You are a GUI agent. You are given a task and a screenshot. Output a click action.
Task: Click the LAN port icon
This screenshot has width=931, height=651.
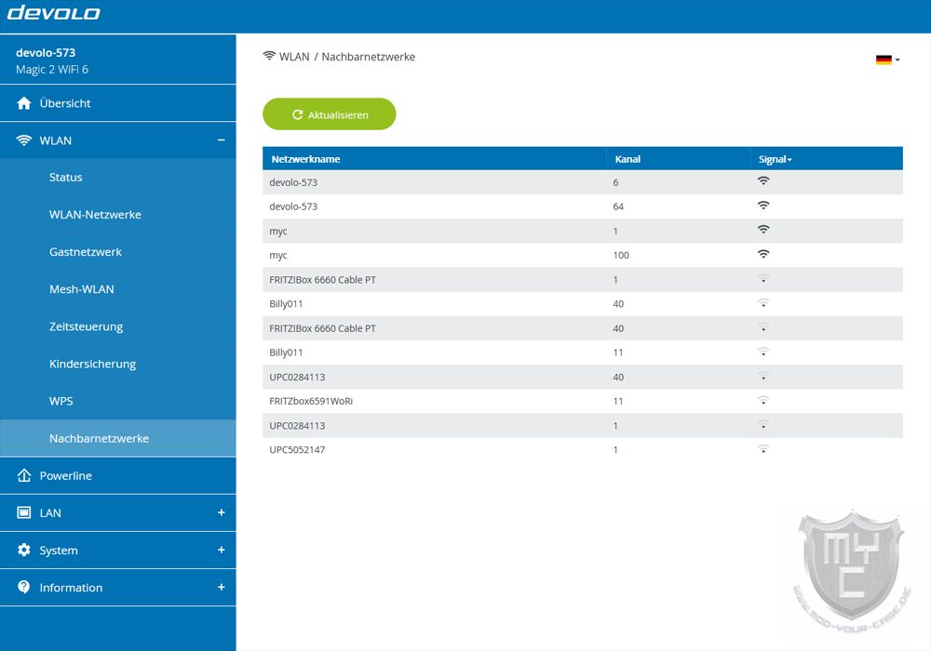24,512
